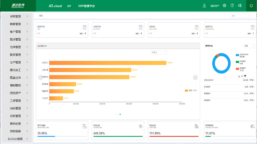Click calculator icon on 费用开支 card
Viewport: 257px width, 144px height.
(253, 27)
